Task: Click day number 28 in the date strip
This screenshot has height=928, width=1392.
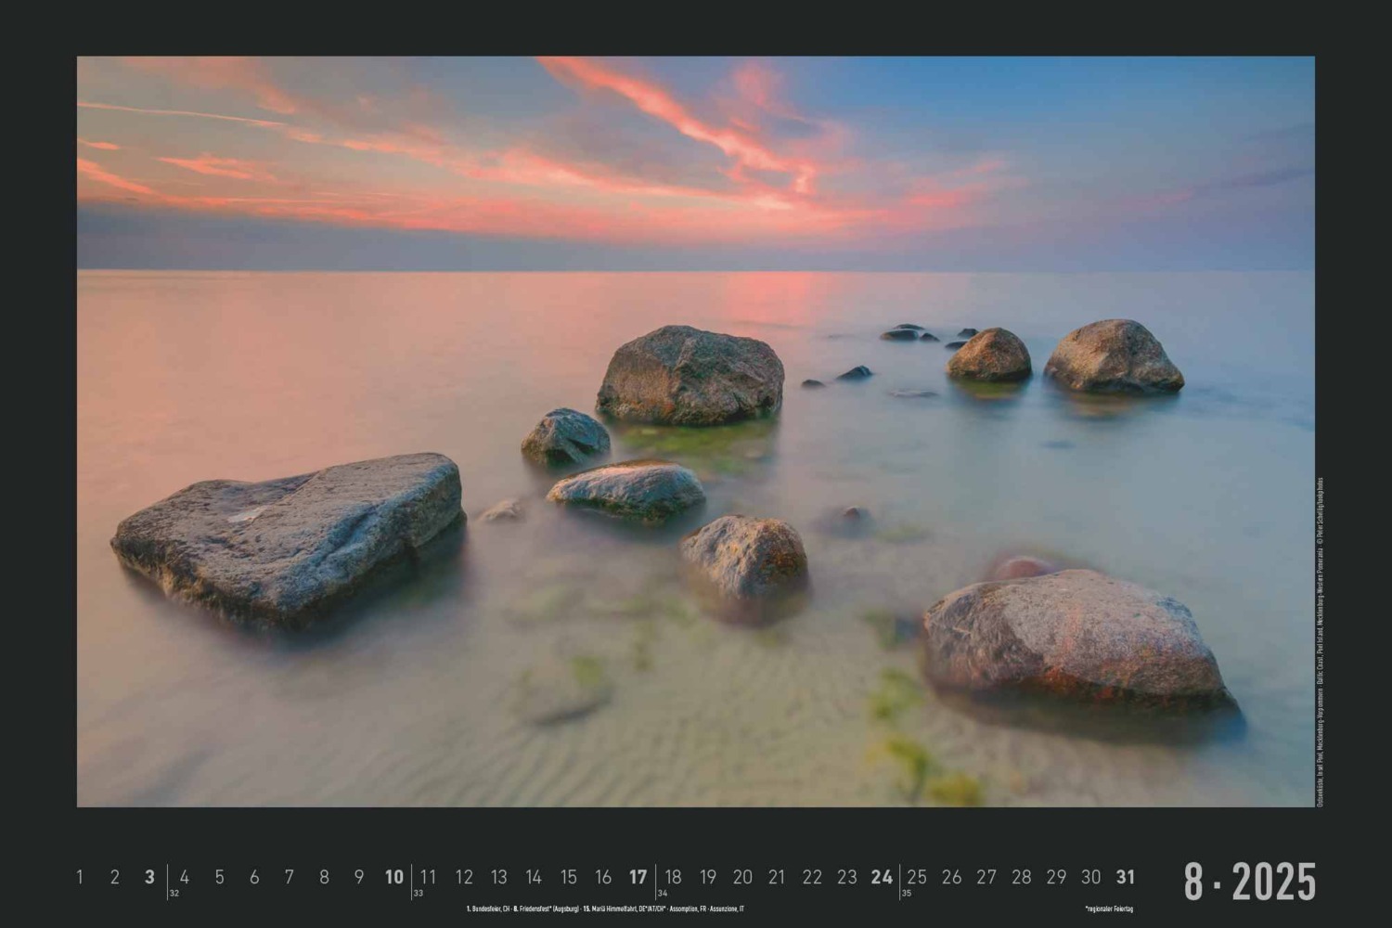Action: tap(1021, 877)
